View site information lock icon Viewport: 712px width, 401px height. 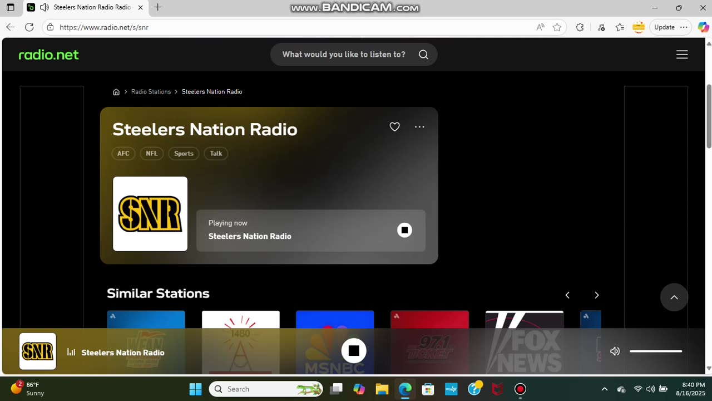50,27
